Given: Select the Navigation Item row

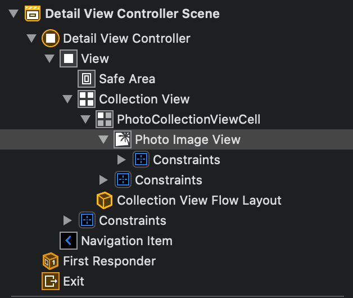Looking at the screenshot, I should coord(126,241).
